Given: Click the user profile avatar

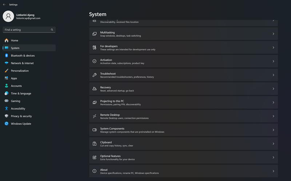Looking at the screenshot, I should [8, 16].
